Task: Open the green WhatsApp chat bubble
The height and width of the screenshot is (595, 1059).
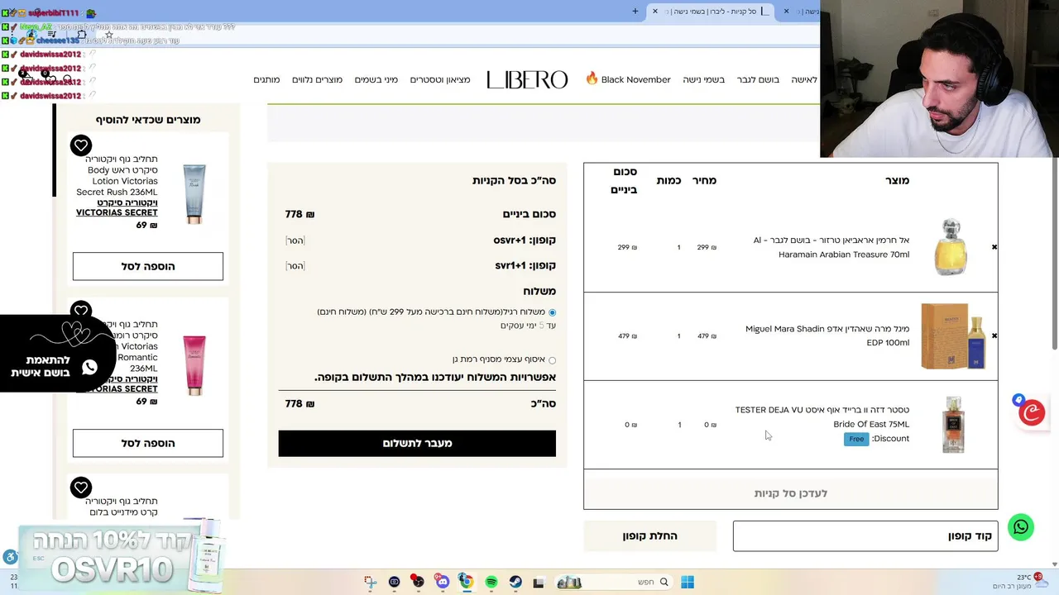Action: click(x=1021, y=526)
